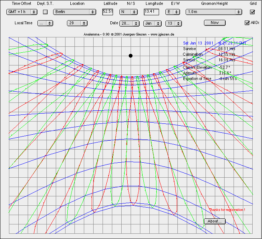Click the black gnomon dot on the chart

(x=131, y=56)
